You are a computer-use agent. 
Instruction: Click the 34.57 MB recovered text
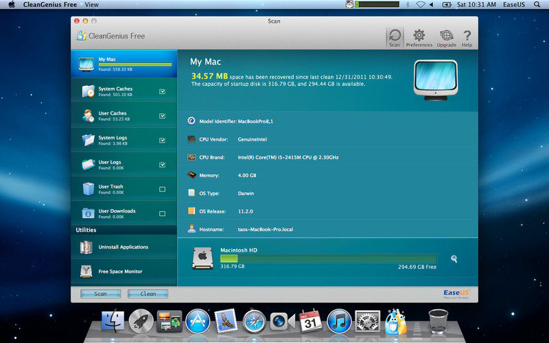[x=209, y=76]
